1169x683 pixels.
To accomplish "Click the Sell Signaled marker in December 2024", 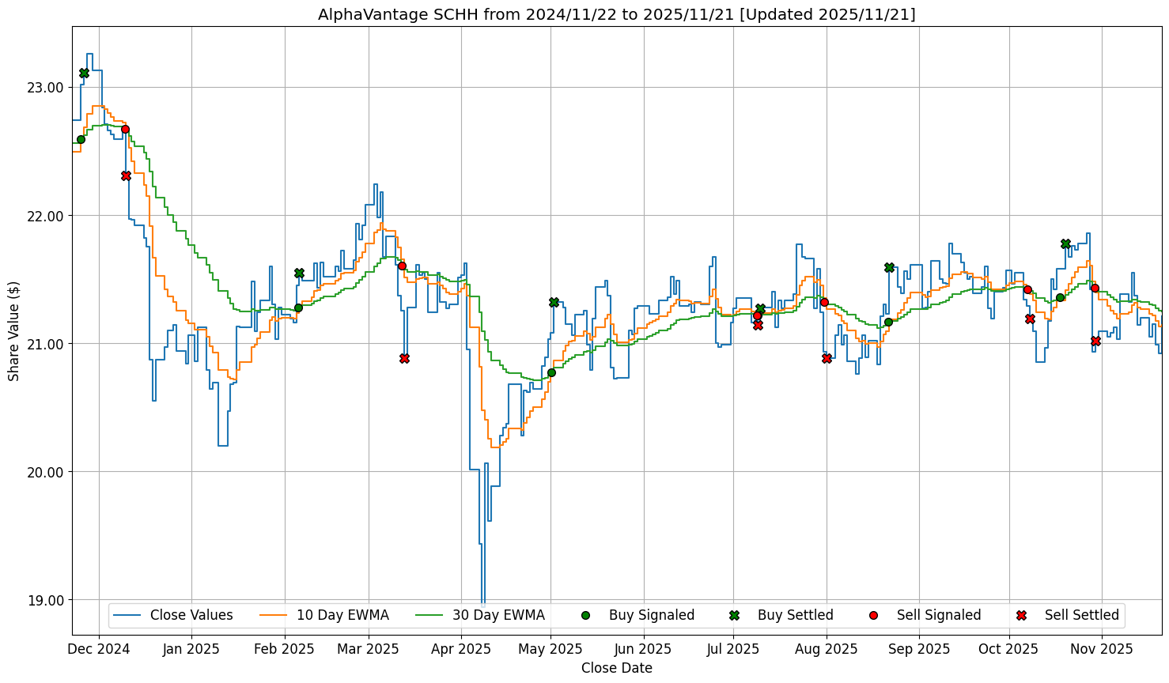I will coord(125,129).
